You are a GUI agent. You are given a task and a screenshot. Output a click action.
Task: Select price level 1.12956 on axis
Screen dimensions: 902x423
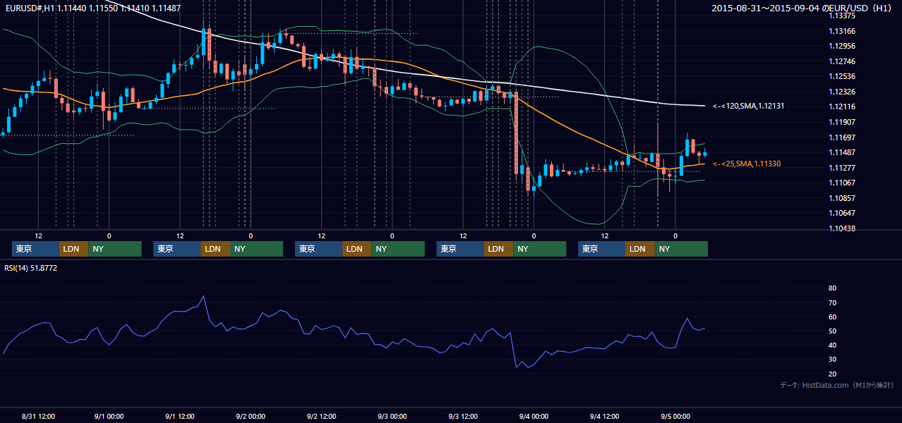(x=842, y=46)
